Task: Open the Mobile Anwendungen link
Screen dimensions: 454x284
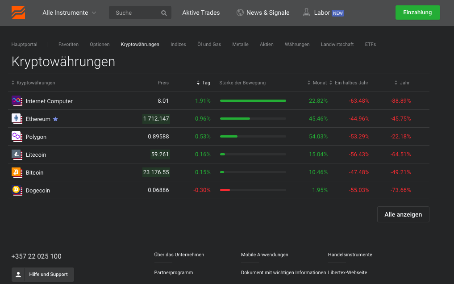Action: coord(265,255)
